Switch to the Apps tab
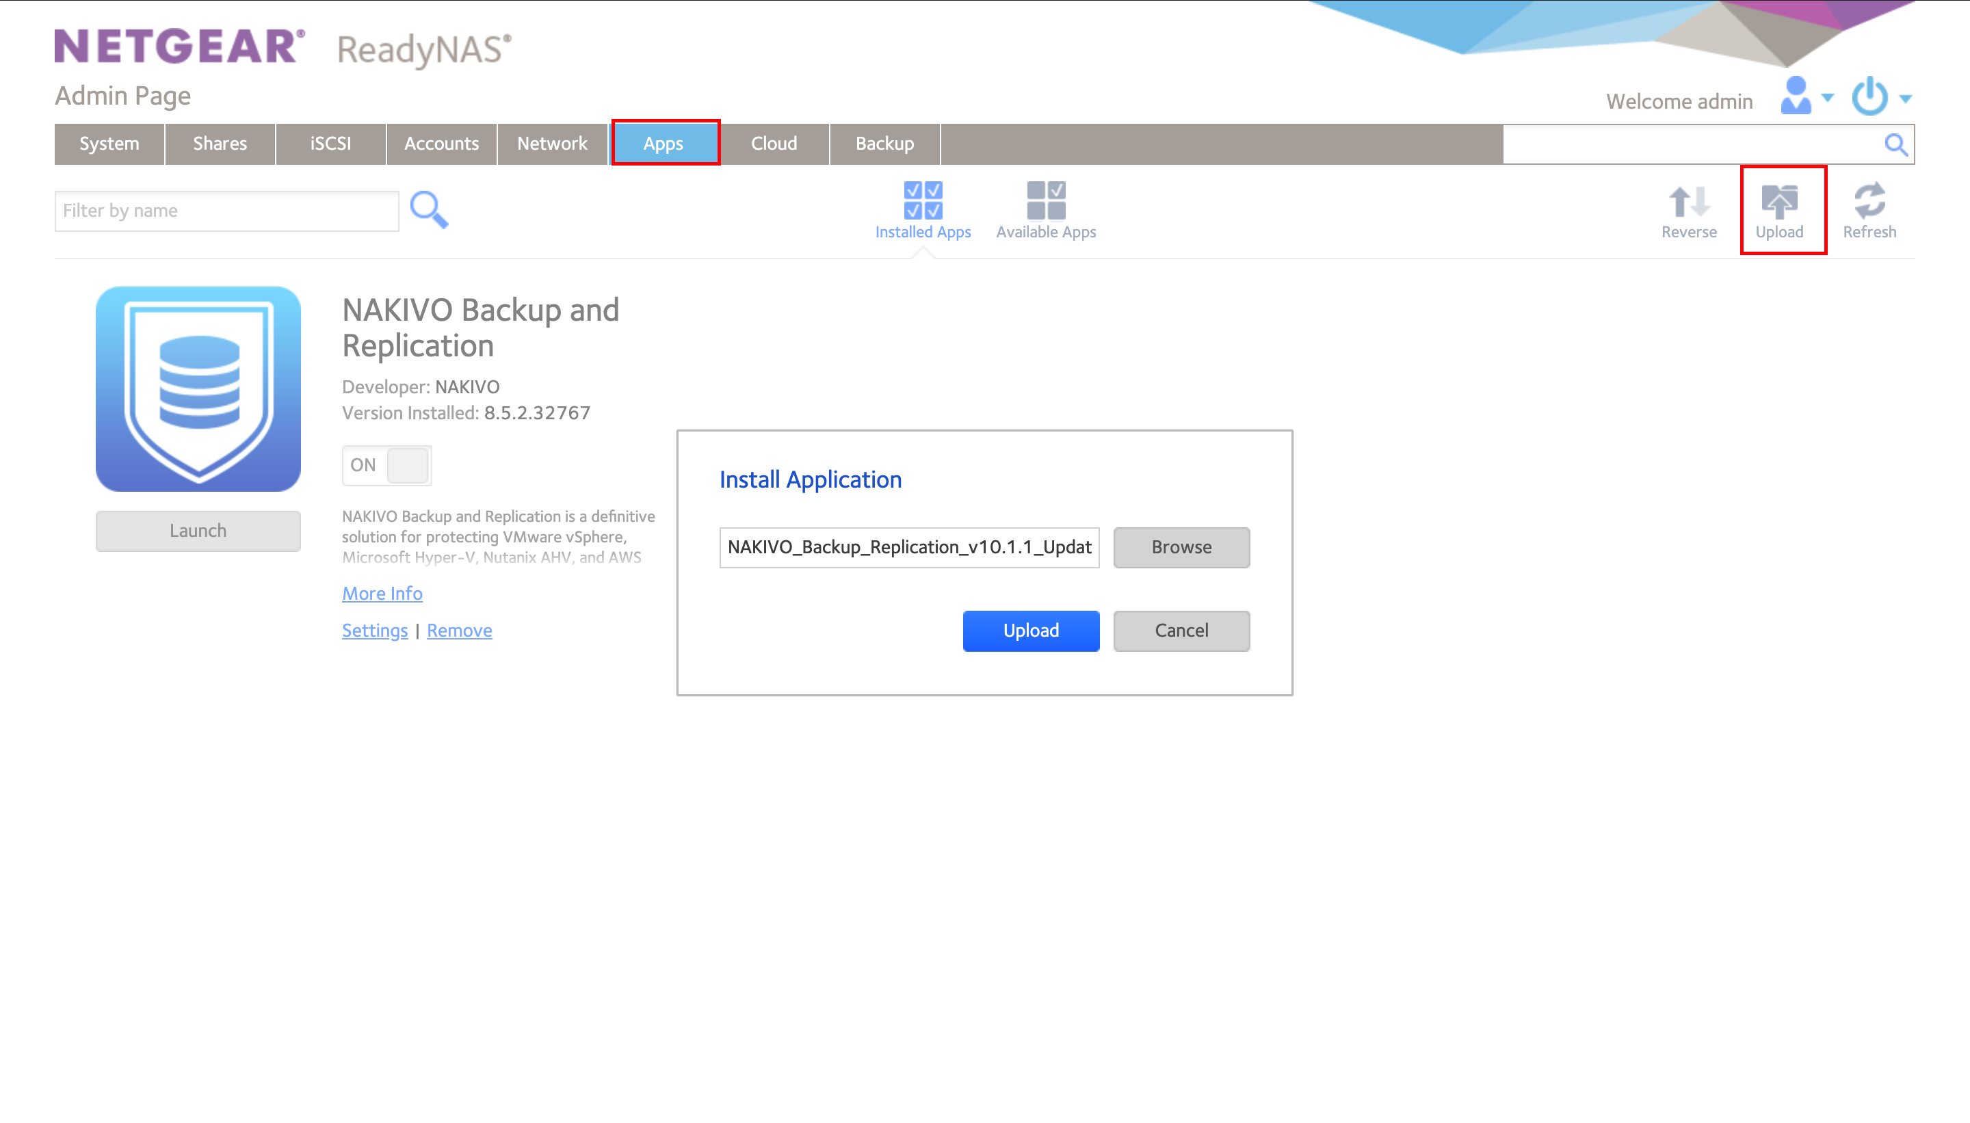Image resolution: width=1970 pixels, height=1123 pixels. click(x=664, y=144)
